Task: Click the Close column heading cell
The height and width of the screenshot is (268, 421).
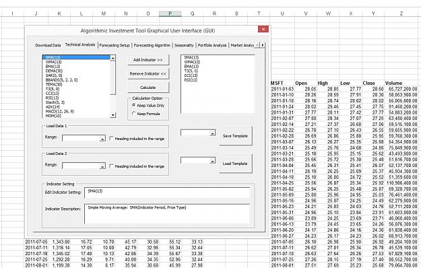Action: [373, 83]
